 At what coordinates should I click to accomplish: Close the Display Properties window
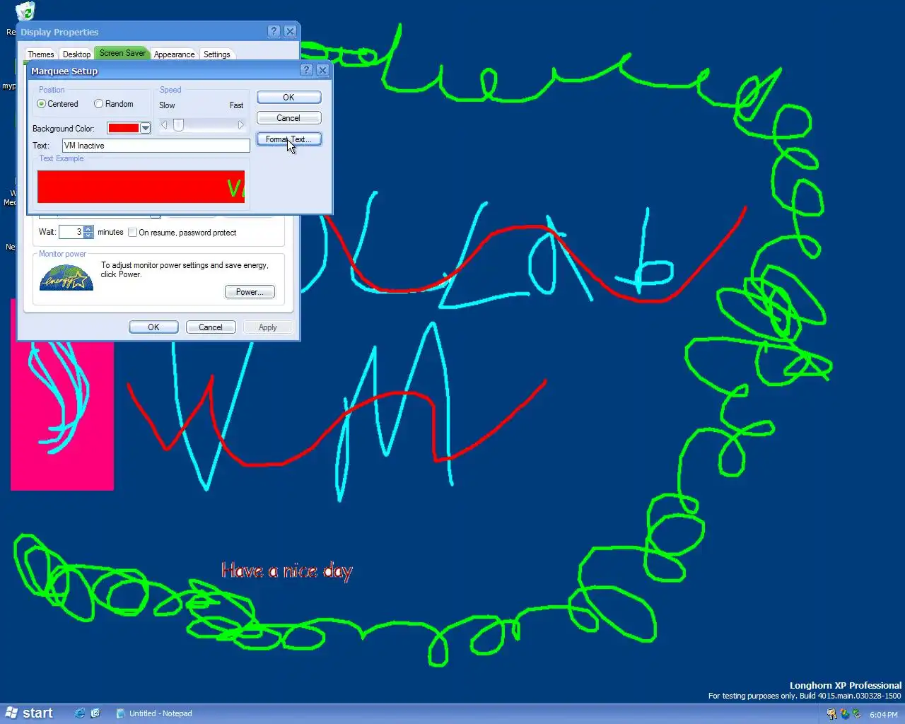pyautogui.click(x=290, y=31)
